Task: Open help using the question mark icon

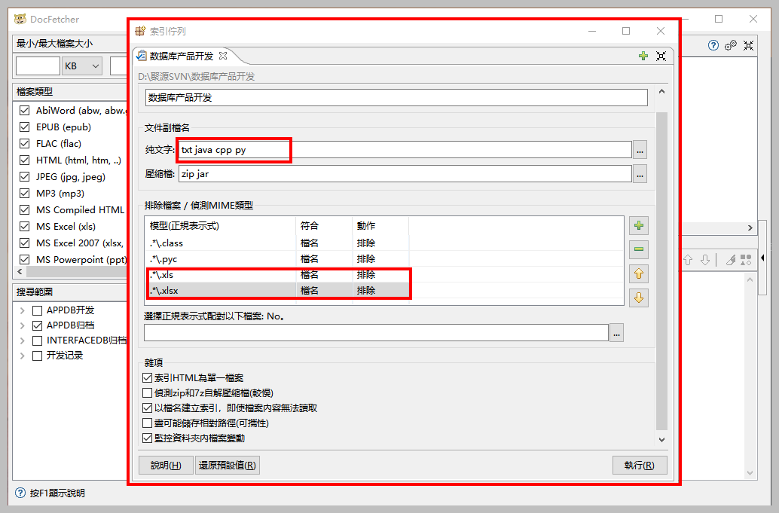Action: click(713, 45)
